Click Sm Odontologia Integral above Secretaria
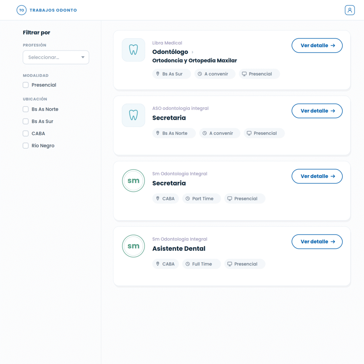This screenshot has height=364, width=364. click(x=180, y=173)
